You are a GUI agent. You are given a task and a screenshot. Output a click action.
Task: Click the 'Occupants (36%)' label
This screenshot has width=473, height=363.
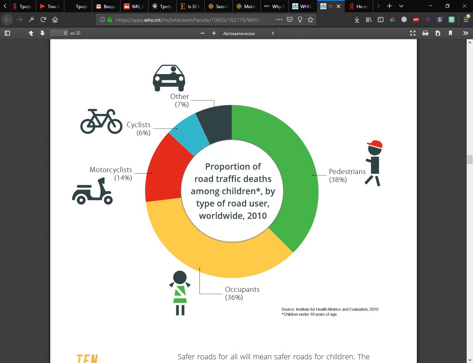point(242,293)
